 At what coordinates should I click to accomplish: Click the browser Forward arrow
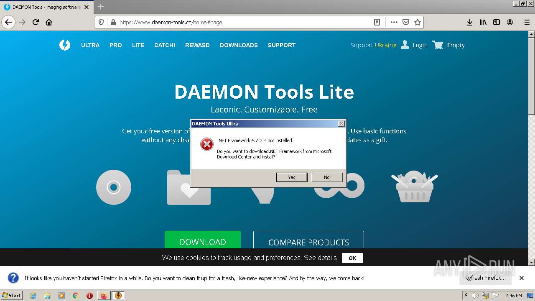[22, 22]
